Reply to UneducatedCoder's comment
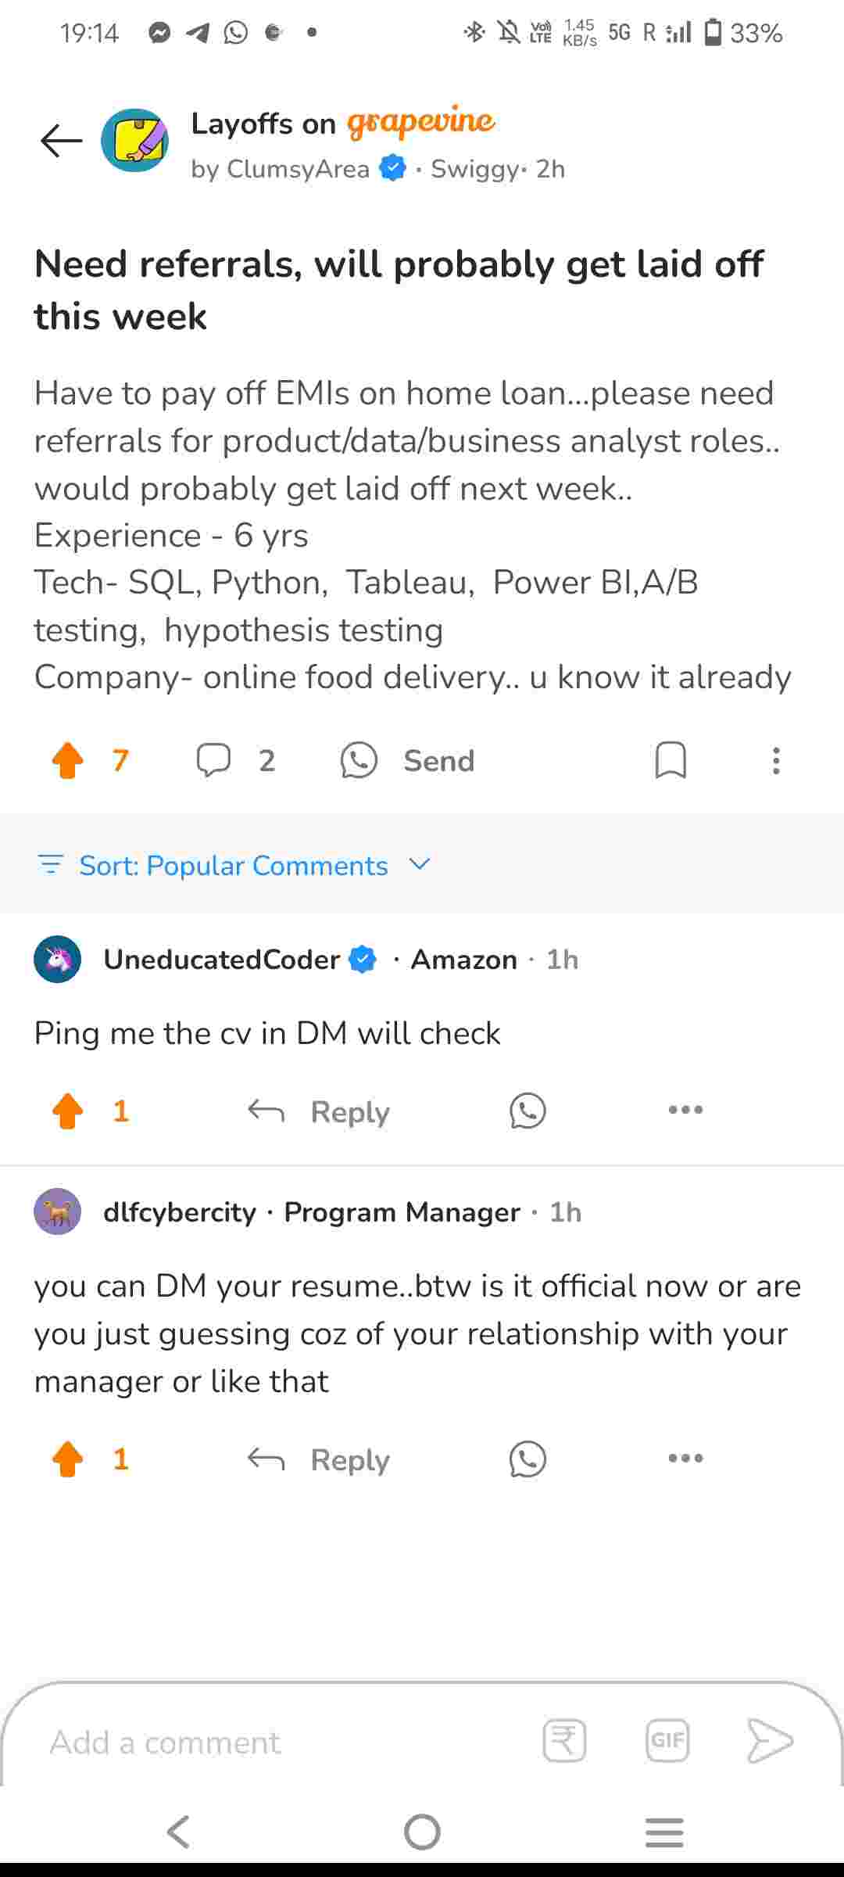The width and height of the screenshot is (844, 1877). [x=319, y=1111]
